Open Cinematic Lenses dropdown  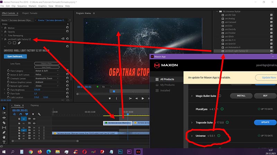47,78
